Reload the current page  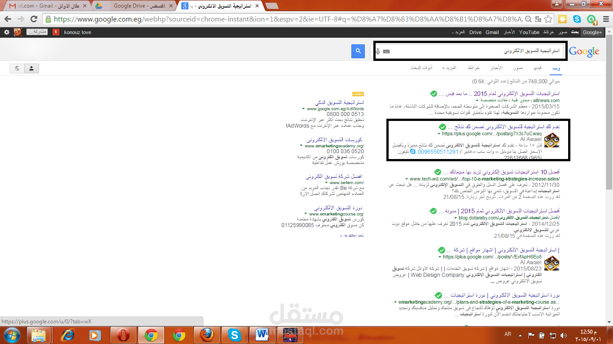[34, 19]
